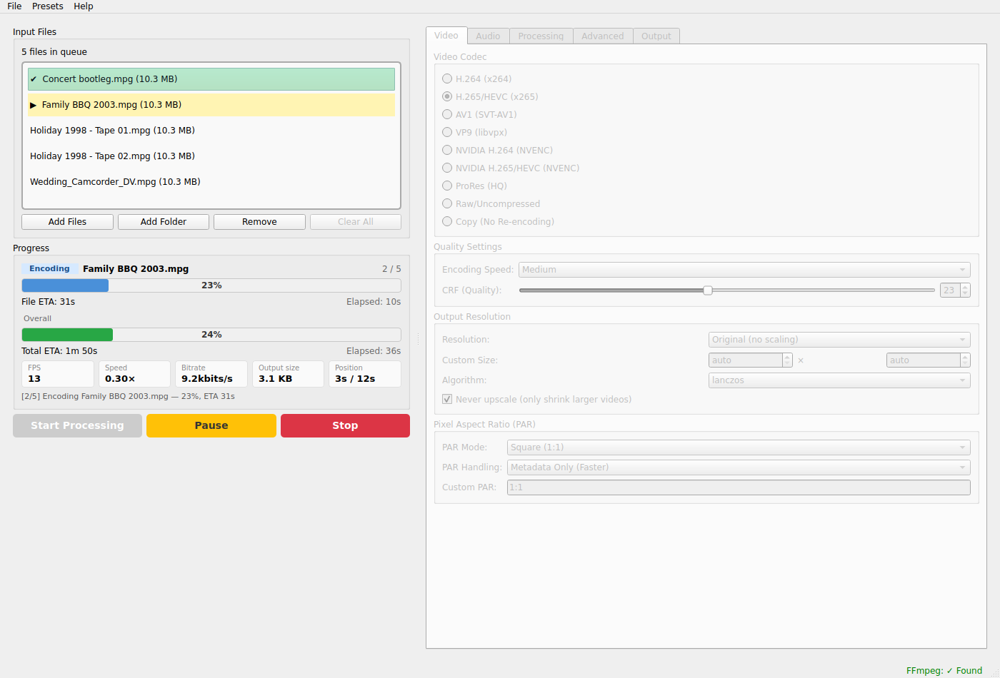Click the FFmpeg Found status indicator
Image resolution: width=1000 pixels, height=678 pixels.
tap(944, 670)
